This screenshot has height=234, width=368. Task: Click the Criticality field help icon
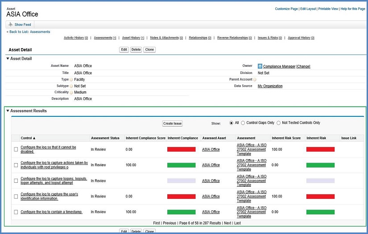(71, 92)
